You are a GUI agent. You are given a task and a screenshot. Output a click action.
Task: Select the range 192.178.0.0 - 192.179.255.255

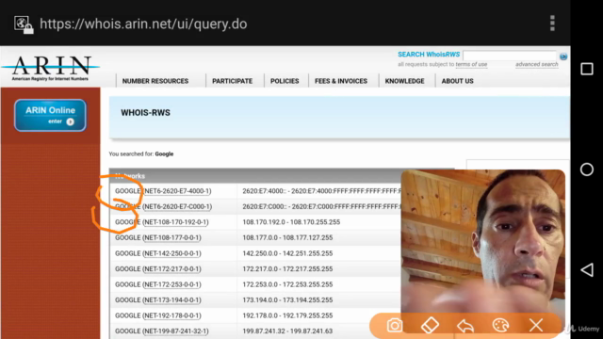(287, 316)
